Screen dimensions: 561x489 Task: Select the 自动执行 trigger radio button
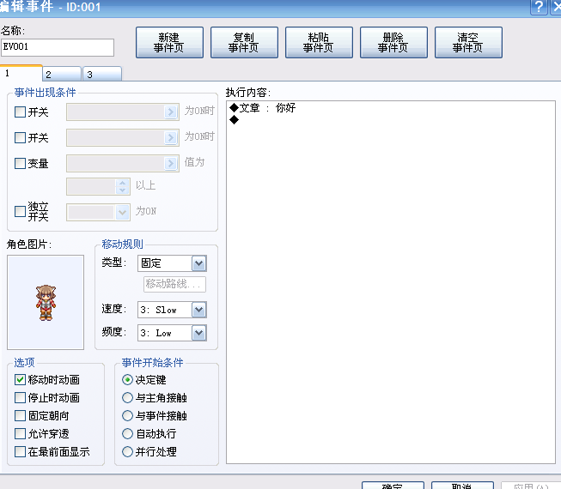(127, 433)
